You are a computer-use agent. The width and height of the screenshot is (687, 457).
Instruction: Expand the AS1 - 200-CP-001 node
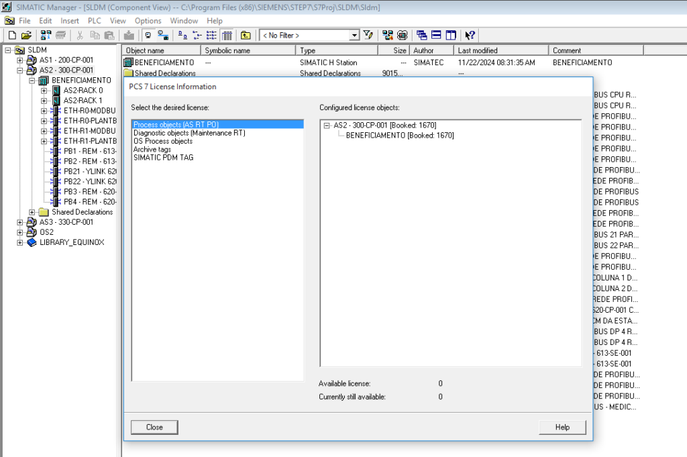click(x=19, y=60)
